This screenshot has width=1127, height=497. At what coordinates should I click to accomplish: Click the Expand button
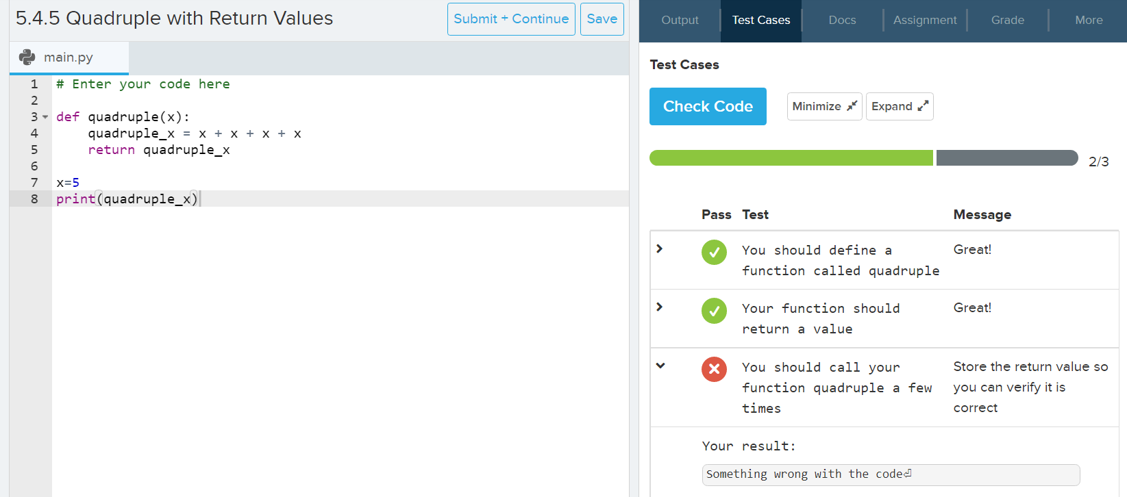tap(900, 106)
